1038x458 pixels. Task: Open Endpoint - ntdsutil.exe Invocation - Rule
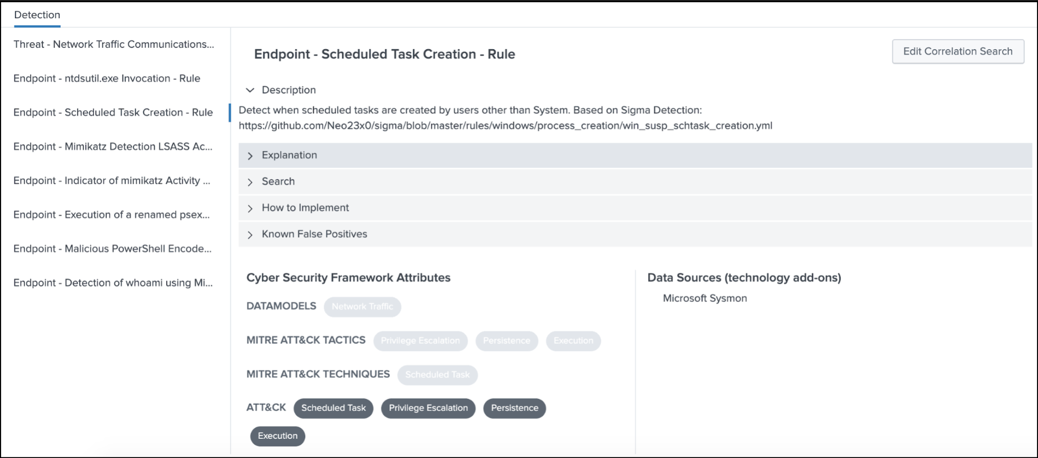click(x=107, y=79)
